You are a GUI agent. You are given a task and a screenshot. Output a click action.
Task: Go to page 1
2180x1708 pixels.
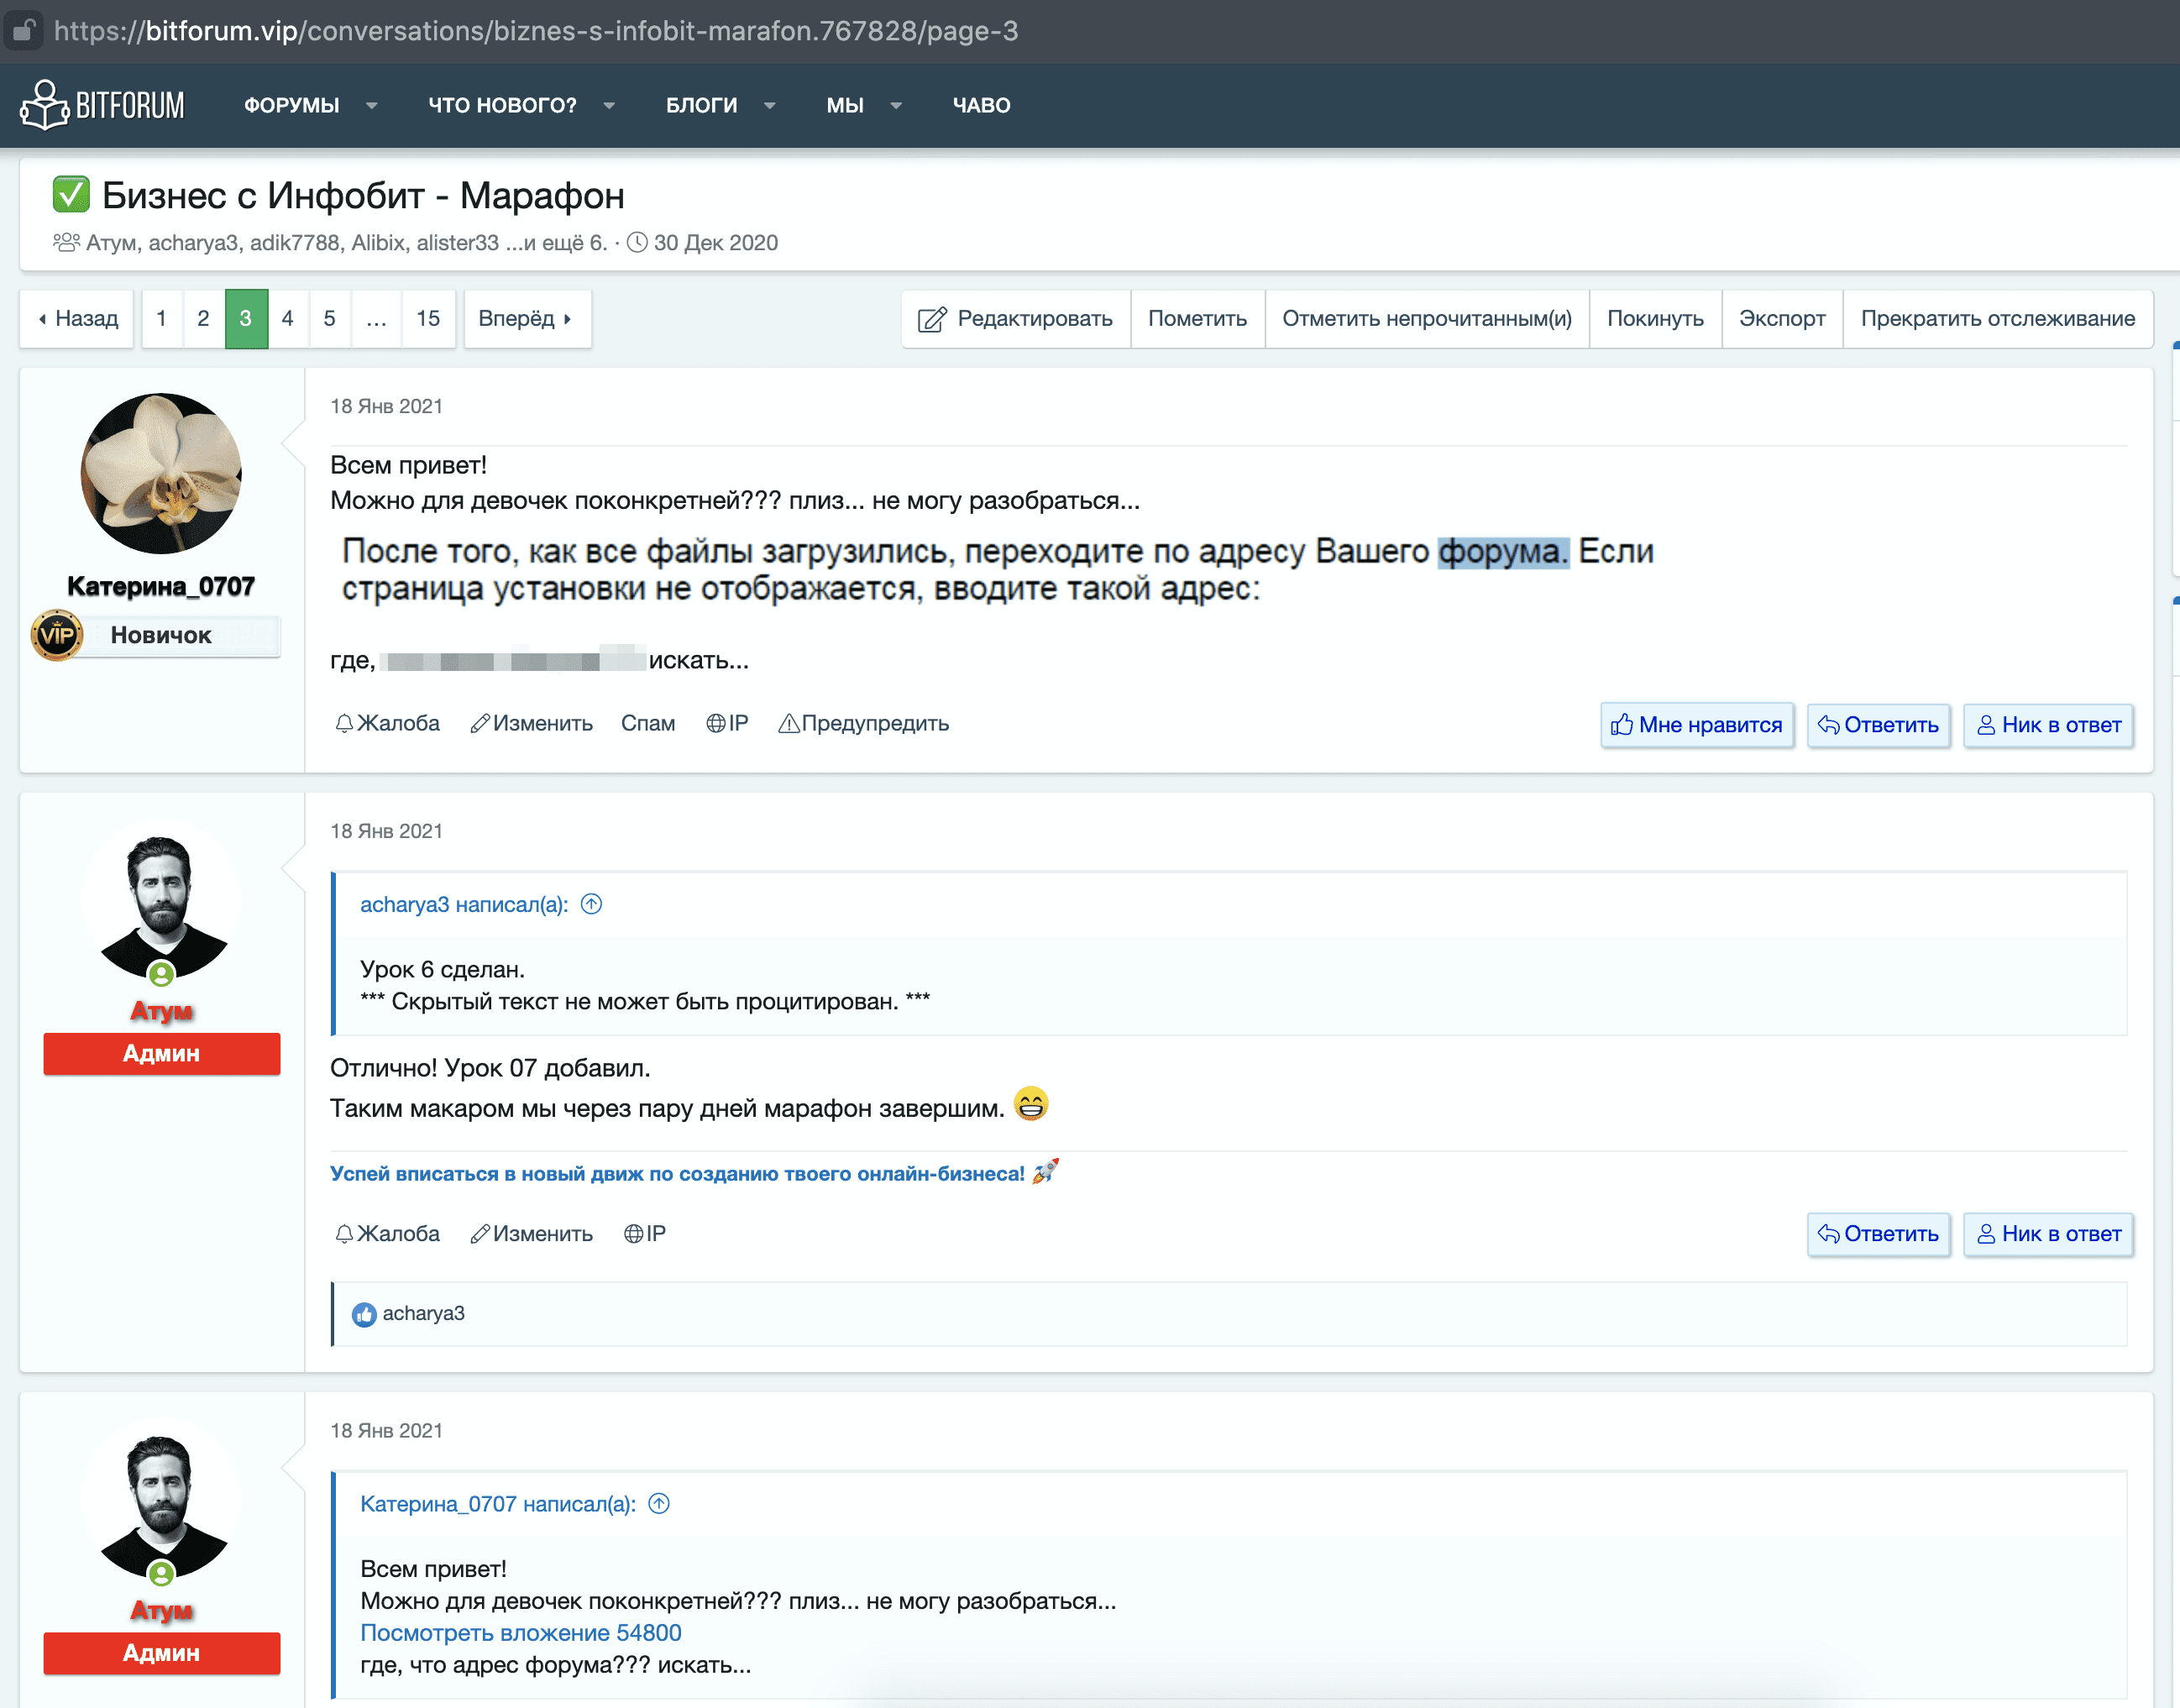click(162, 319)
